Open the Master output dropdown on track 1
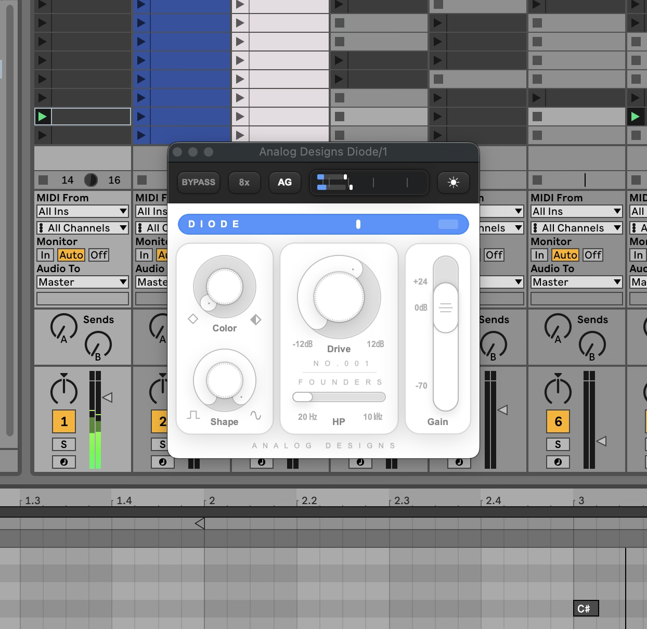This screenshot has height=629, width=647. (x=83, y=282)
